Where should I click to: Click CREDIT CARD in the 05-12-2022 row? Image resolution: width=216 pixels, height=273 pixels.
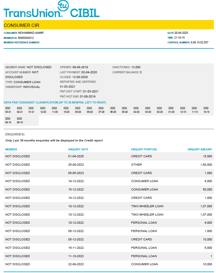click(x=142, y=240)
